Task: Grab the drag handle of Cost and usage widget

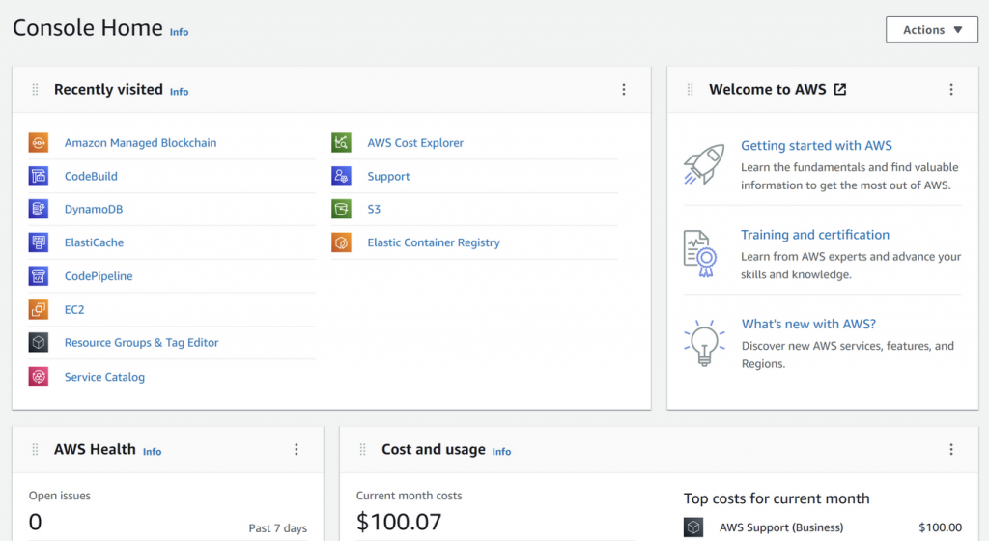Action: (363, 449)
